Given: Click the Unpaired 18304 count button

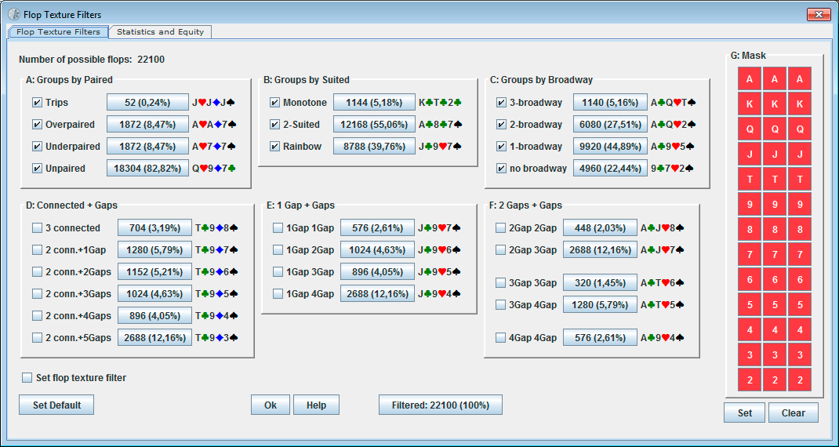Looking at the screenshot, I should tap(147, 168).
